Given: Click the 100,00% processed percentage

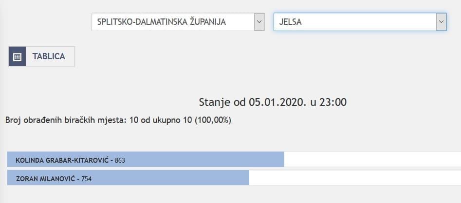Looking at the screenshot, I should tap(213, 119).
